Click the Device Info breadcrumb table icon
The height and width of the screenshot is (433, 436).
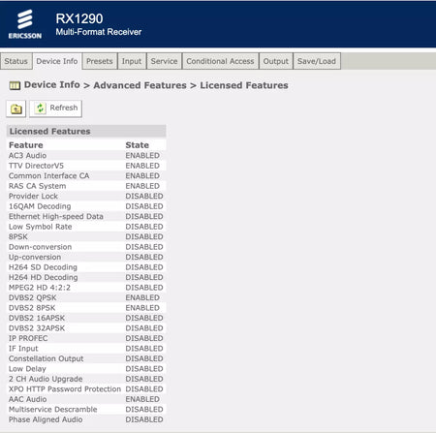[15, 85]
